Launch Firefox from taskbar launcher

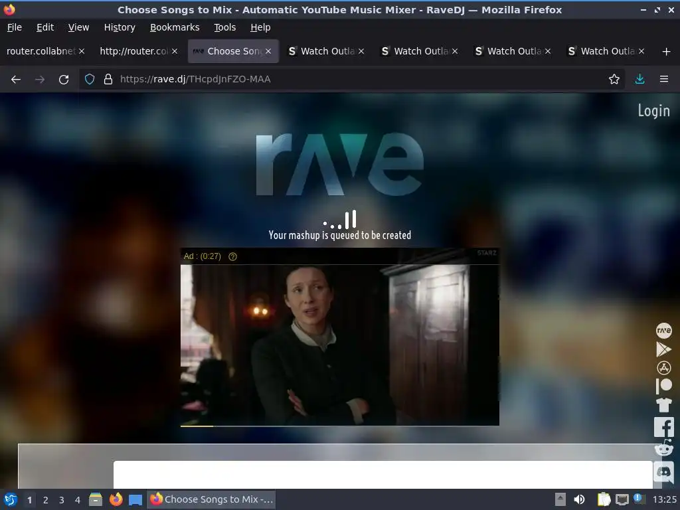116,499
